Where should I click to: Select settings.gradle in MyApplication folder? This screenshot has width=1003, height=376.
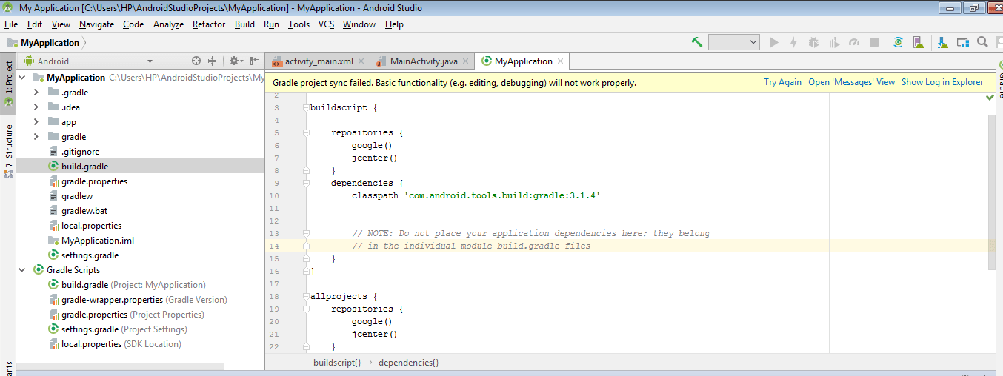pos(90,255)
